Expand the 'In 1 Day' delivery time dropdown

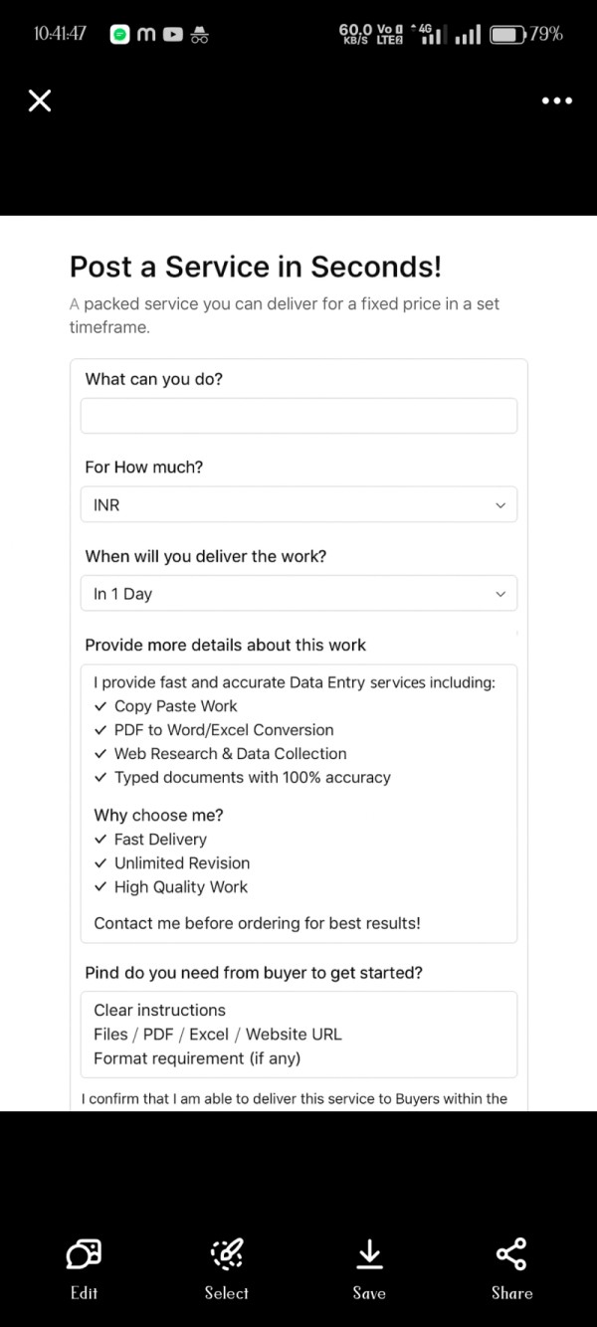pyautogui.click(x=298, y=594)
